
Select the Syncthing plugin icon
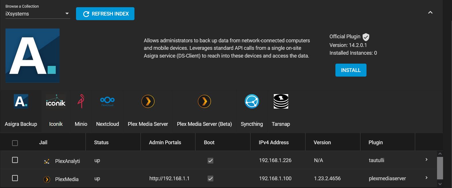pyautogui.click(x=252, y=101)
